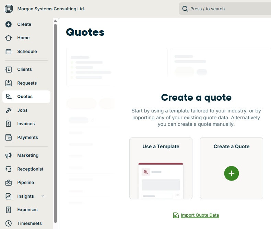Click the green plus circle icon
This screenshot has height=229, width=271.
coord(232,173)
